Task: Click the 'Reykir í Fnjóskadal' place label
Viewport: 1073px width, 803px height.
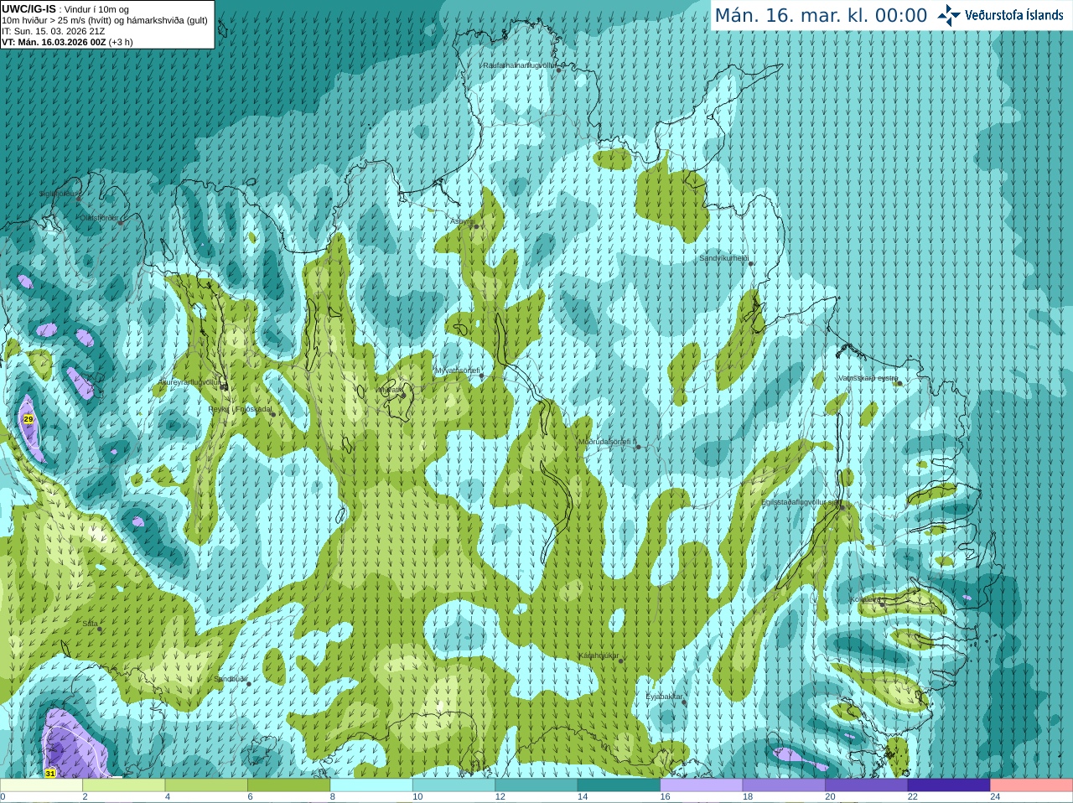Action: (241, 409)
